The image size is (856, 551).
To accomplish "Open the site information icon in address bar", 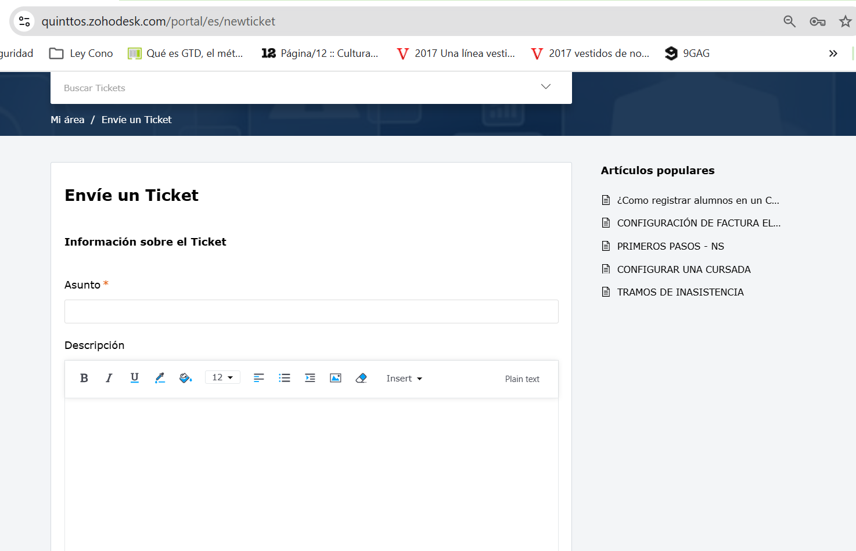I will click(x=24, y=21).
